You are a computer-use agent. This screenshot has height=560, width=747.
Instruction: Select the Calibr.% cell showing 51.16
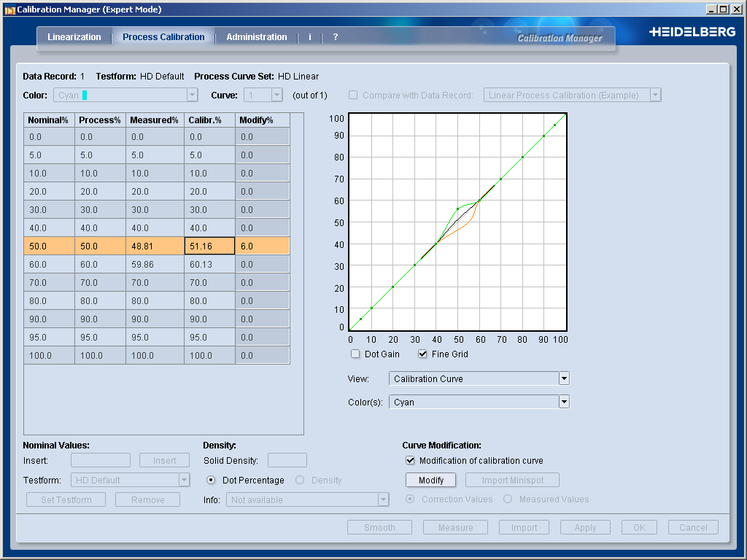[209, 246]
